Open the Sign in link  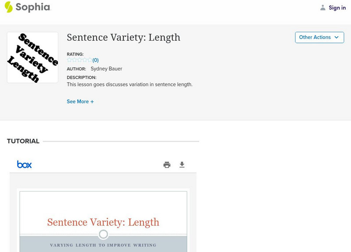[337, 8]
